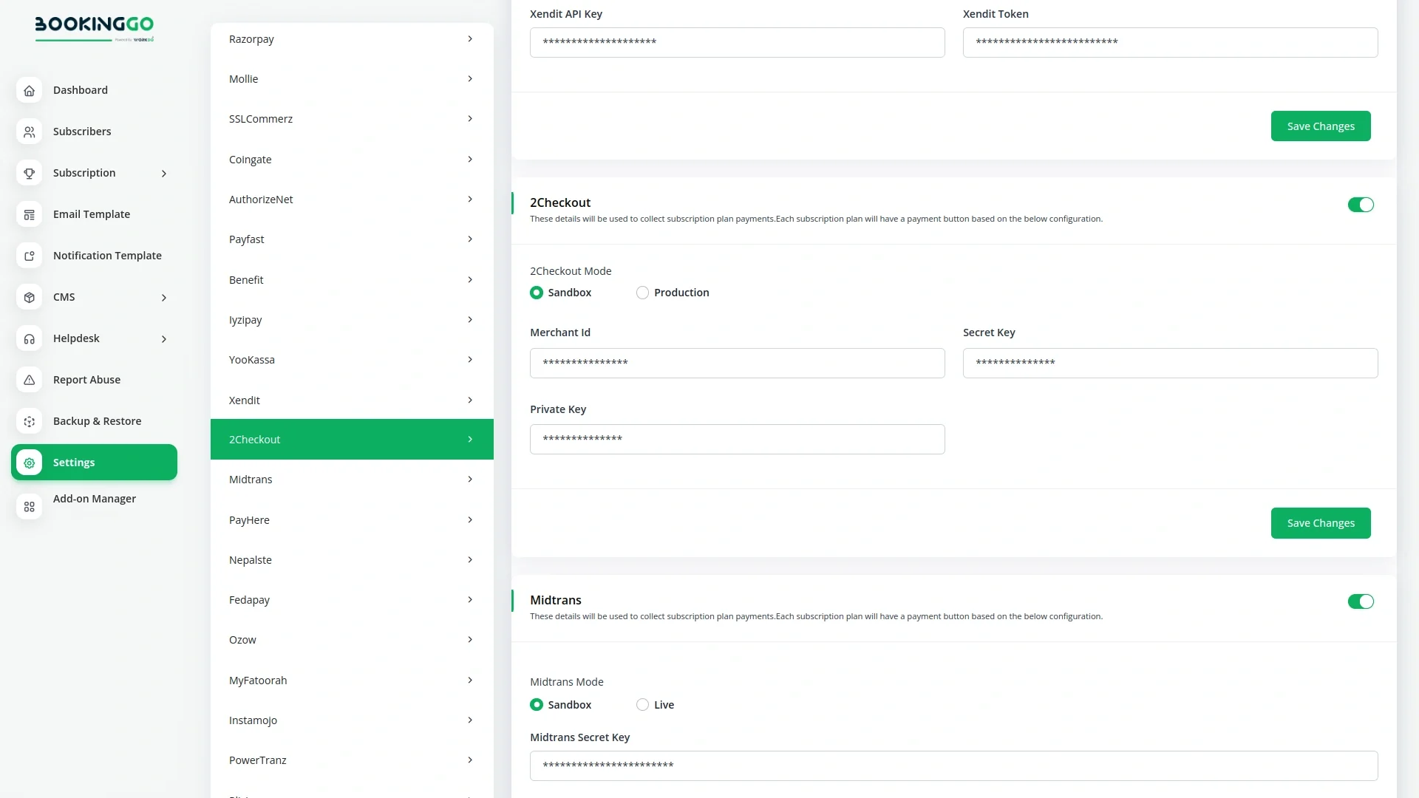Image resolution: width=1419 pixels, height=798 pixels.
Task: Click the Email Template icon
Action: coord(29,214)
